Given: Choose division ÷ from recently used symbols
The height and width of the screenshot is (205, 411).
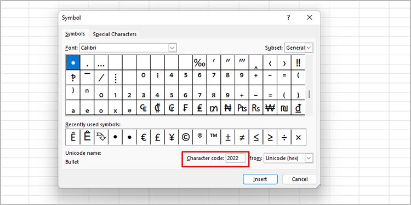Looking at the screenshot, I should (284, 137).
